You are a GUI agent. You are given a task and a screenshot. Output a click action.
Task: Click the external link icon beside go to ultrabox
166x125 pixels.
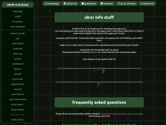(119, 4)
